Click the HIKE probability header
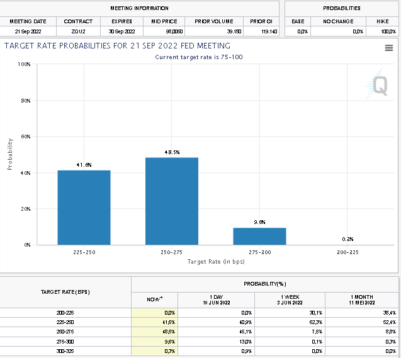Viewport: 401px width, 358px height. click(x=382, y=21)
